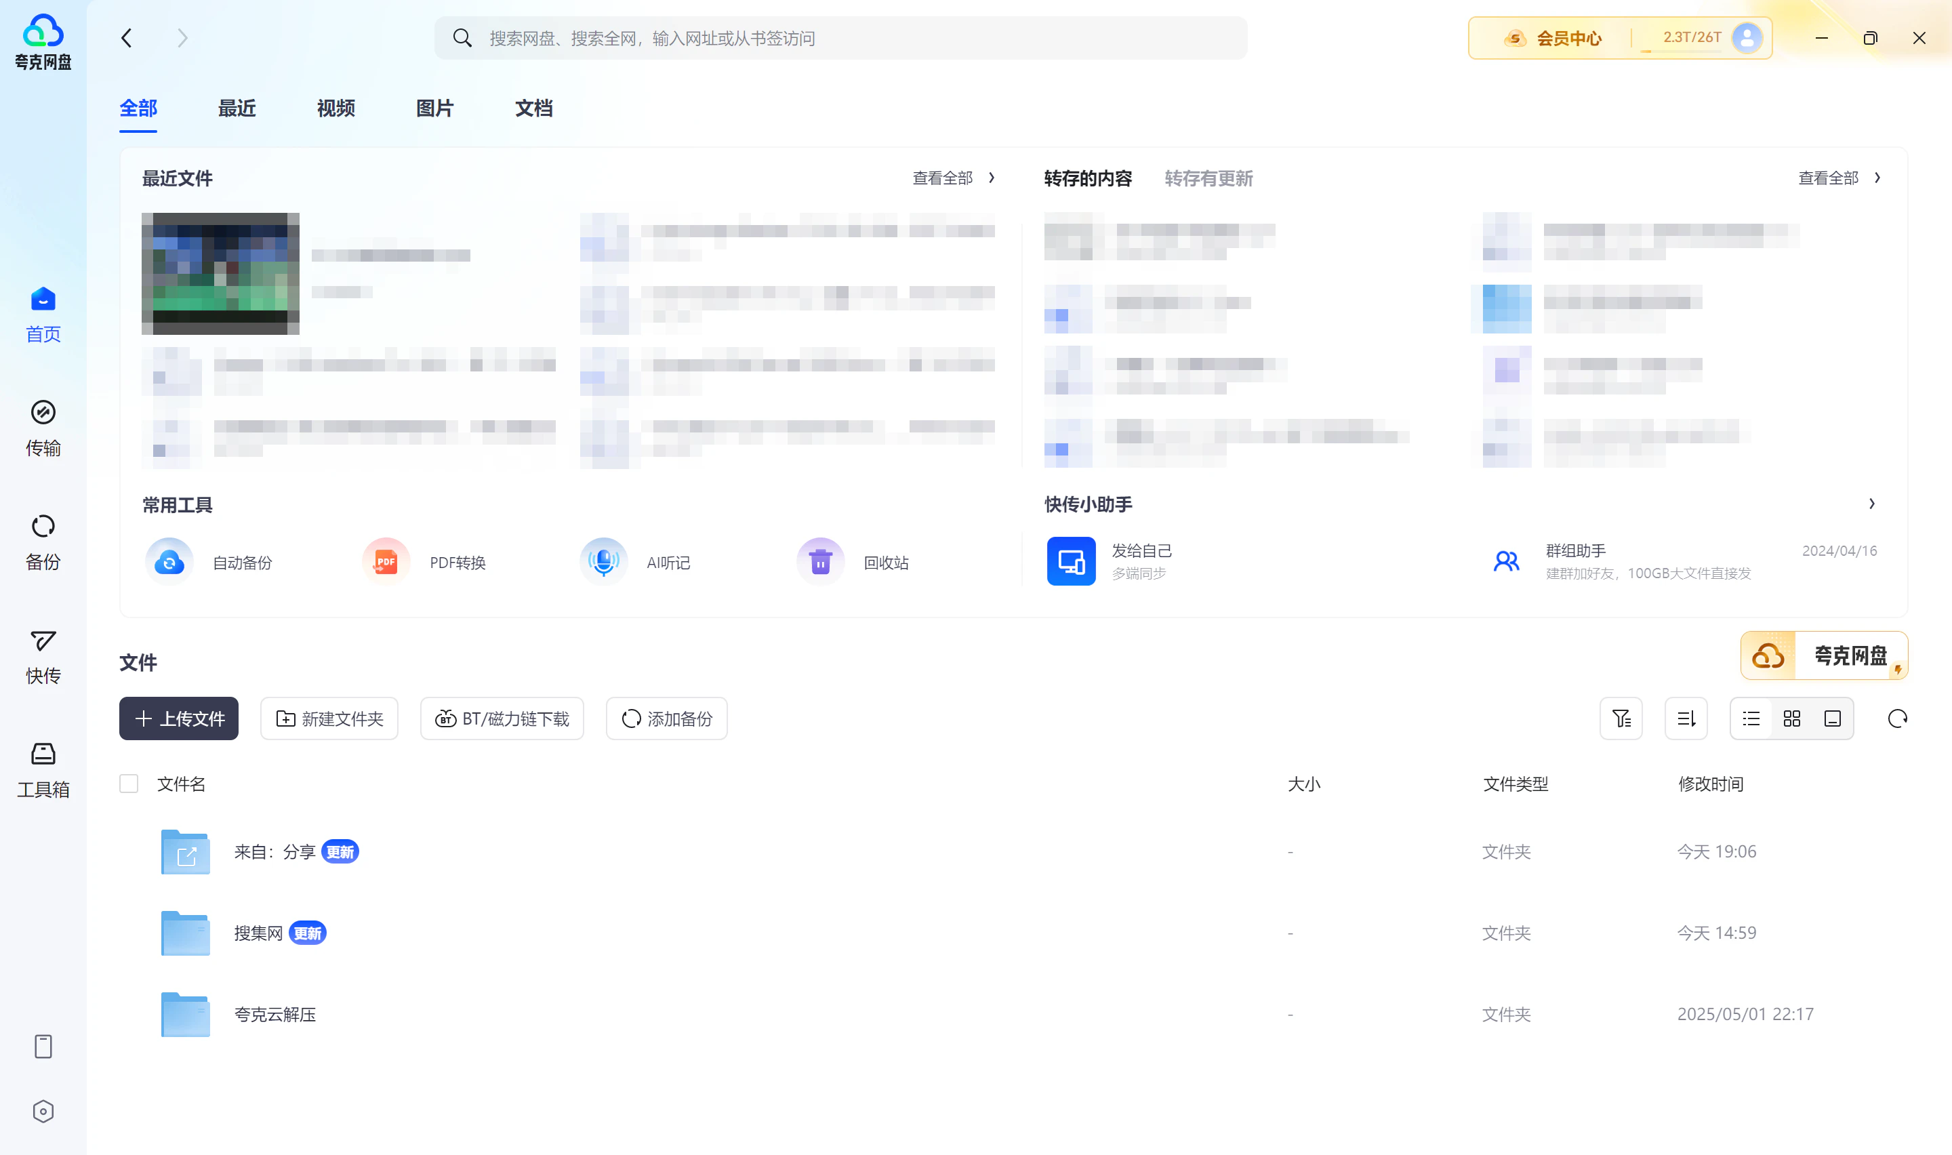Sort by the 文件类型 column header

tap(1516, 784)
